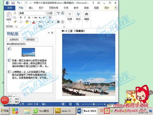Open the 剪贴板 group dialog launcher
The height and width of the screenshot is (115, 153).
coord(16,27)
